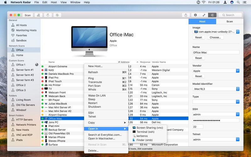Screen dimensions: 251x157
Task: Click the globe toolbar icon
Action: [57, 15]
